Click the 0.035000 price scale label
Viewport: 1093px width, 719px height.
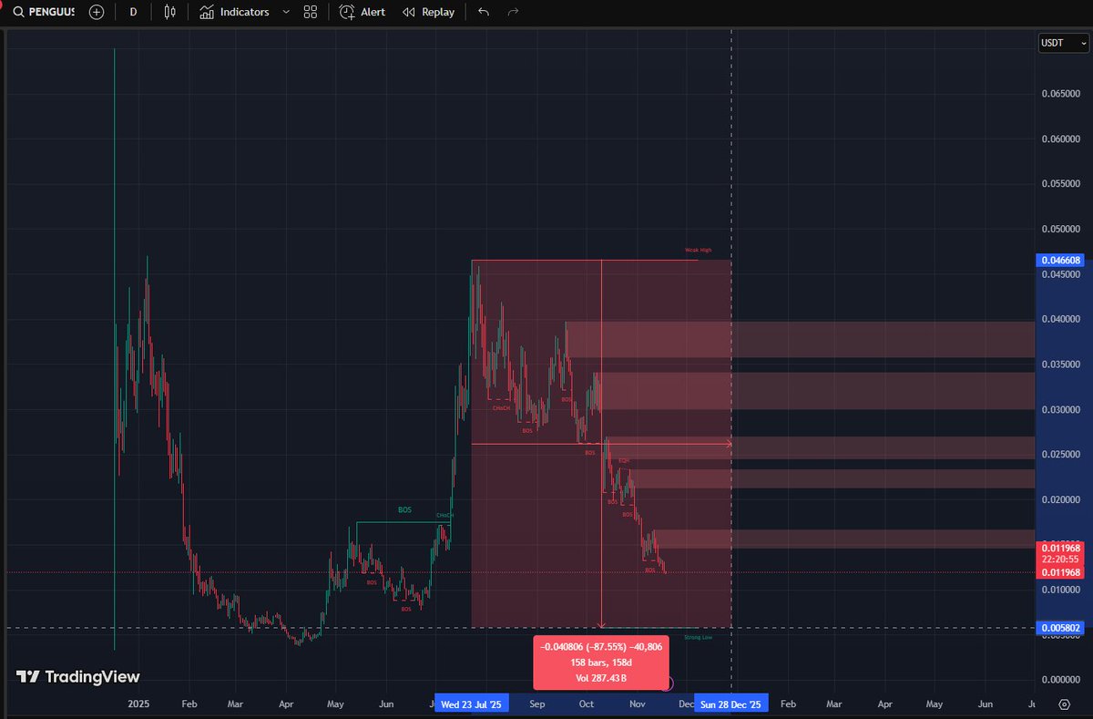pyautogui.click(x=1060, y=365)
